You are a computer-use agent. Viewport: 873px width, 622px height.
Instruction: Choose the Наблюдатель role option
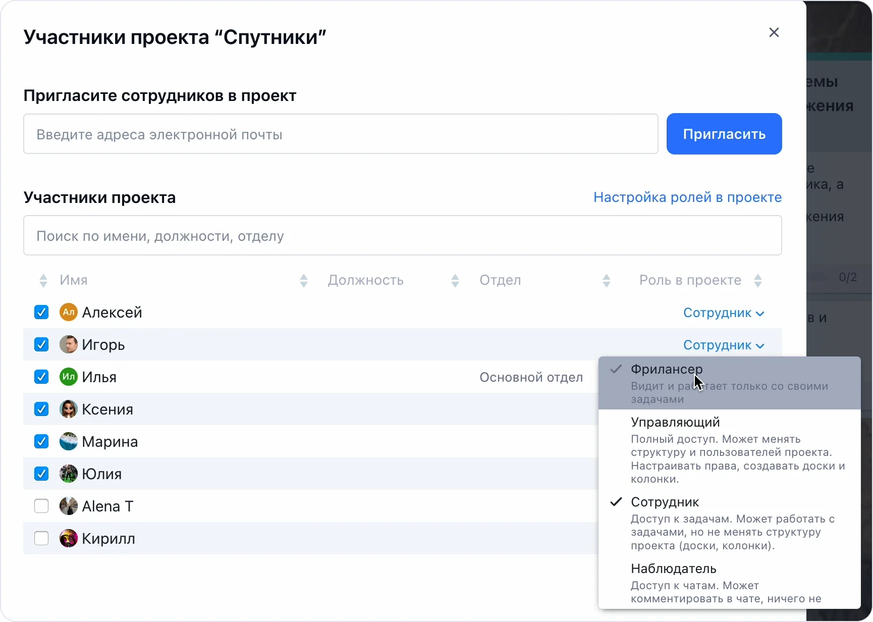(x=673, y=569)
